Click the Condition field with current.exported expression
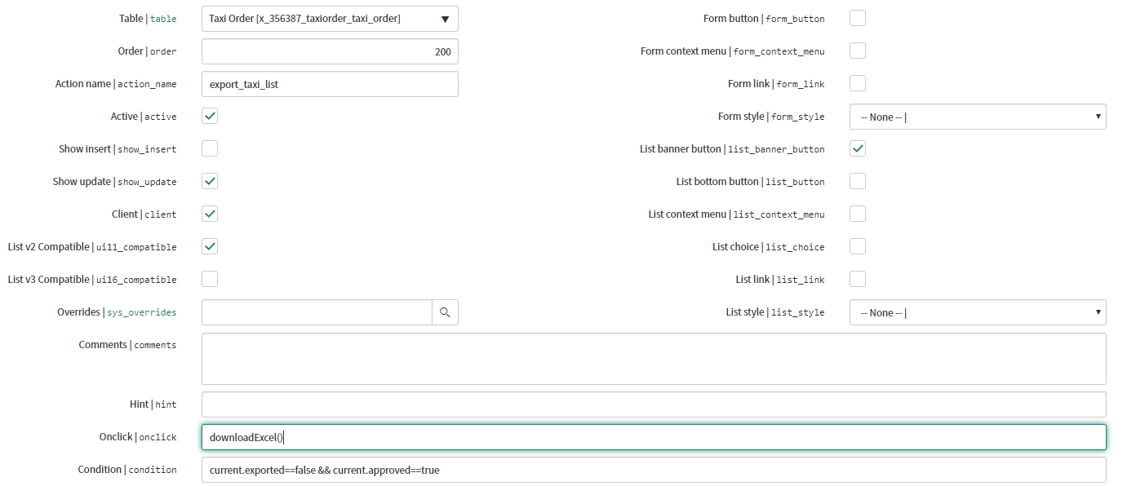The width and height of the screenshot is (1136, 486). [654, 470]
